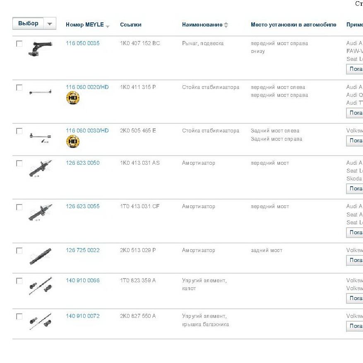The image size is (363, 363).
Task: Click the Ссылки column header
Action: tap(130, 24)
